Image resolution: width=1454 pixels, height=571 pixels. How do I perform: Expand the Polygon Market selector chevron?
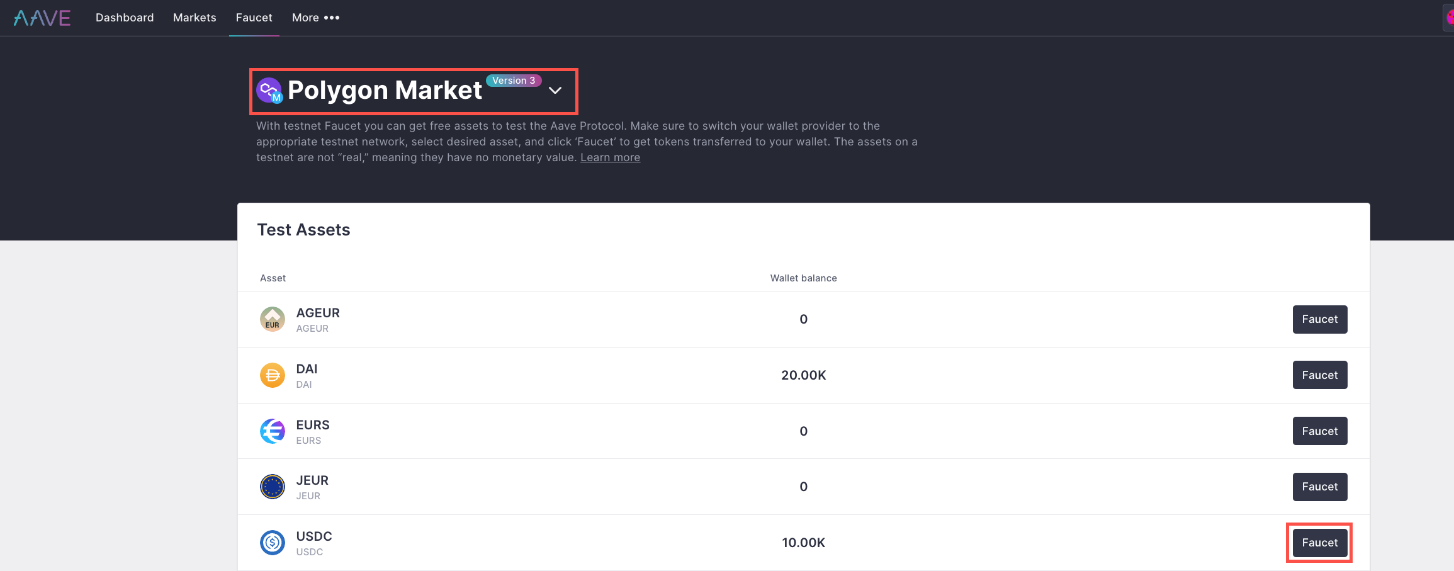point(555,91)
